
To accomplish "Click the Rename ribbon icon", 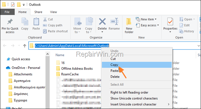I will (114, 24).
